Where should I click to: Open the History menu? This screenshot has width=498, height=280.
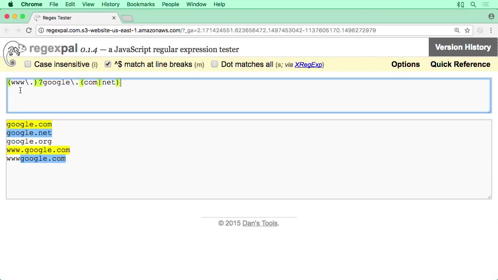pos(110,4)
